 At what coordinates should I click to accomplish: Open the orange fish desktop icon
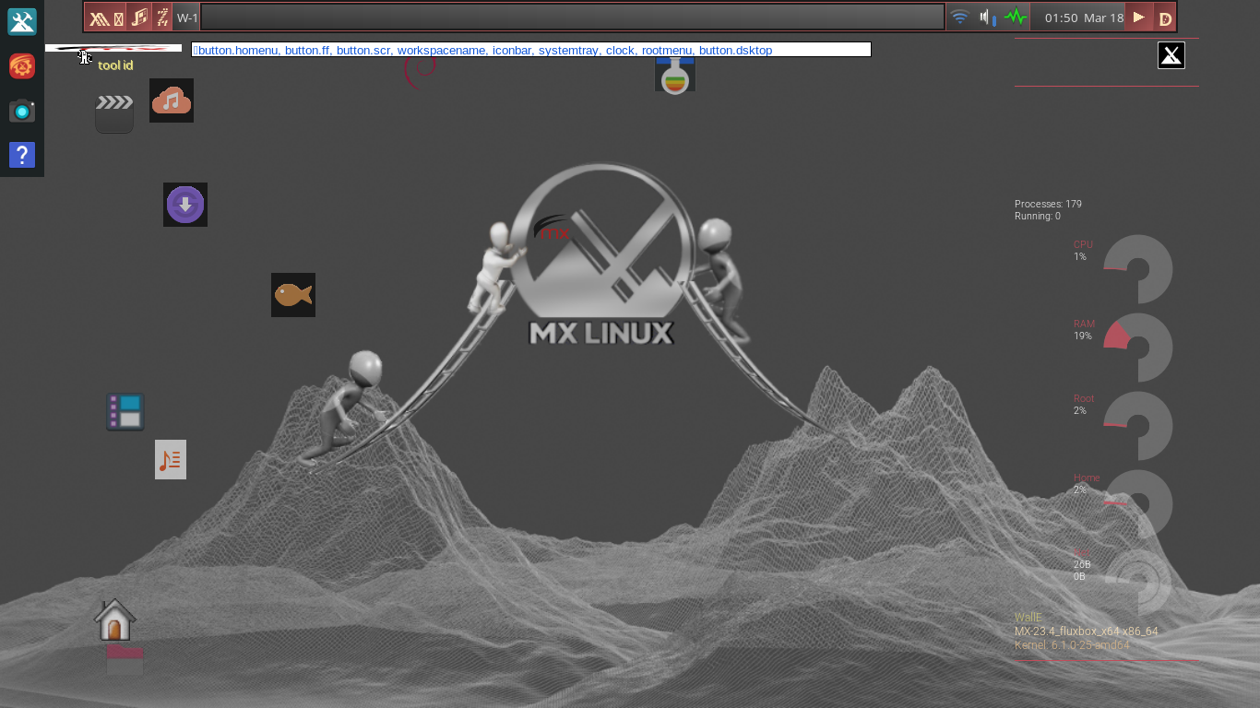point(293,295)
